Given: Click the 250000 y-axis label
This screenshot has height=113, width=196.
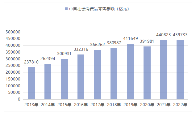Looking at the screenshot, I should pyautogui.click(x=13, y=65).
